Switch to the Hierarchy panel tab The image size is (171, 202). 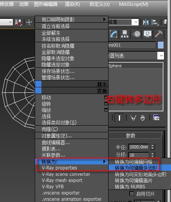pyautogui.click(x=125, y=34)
